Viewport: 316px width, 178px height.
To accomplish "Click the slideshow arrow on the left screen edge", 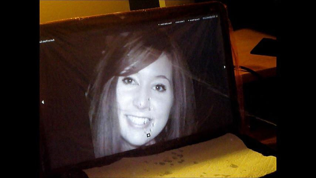I will 43,102.
